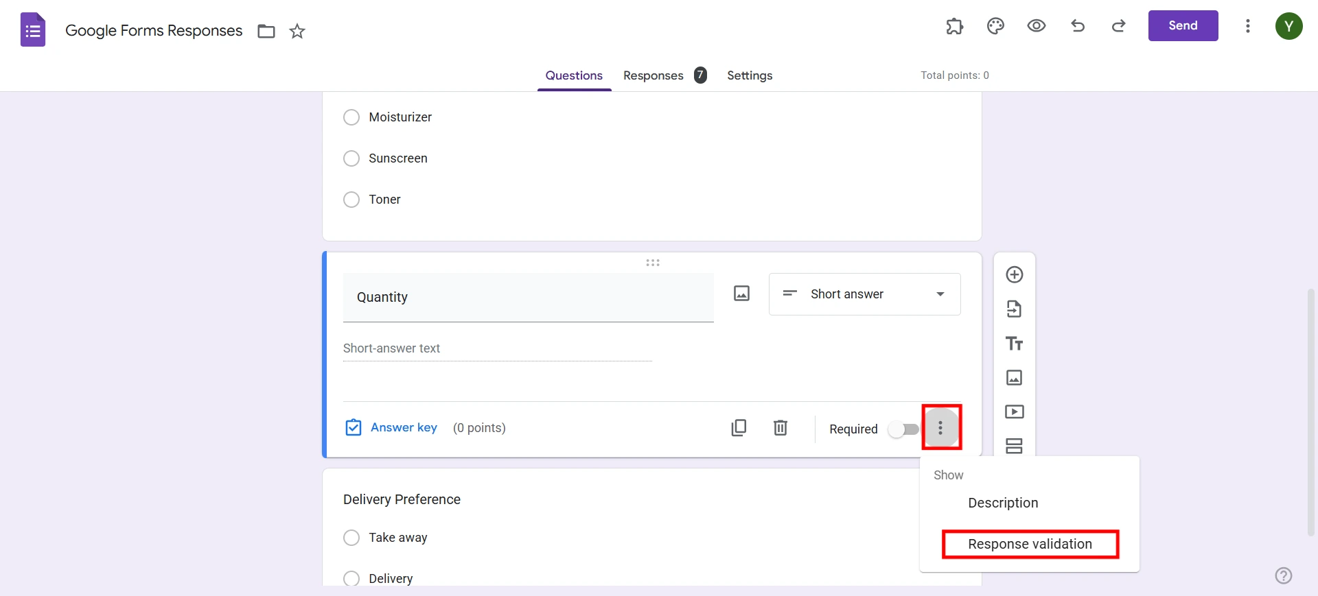
Task: Add a new question from the side toolbar
Action: [x=1015, y=275]
